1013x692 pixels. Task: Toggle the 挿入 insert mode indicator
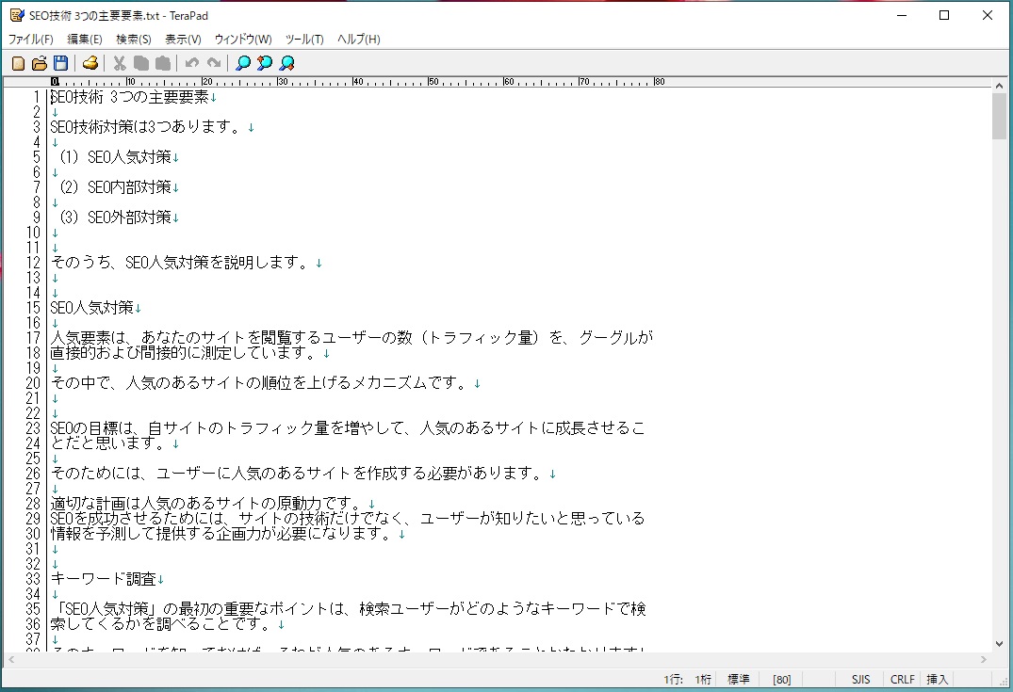938,679
